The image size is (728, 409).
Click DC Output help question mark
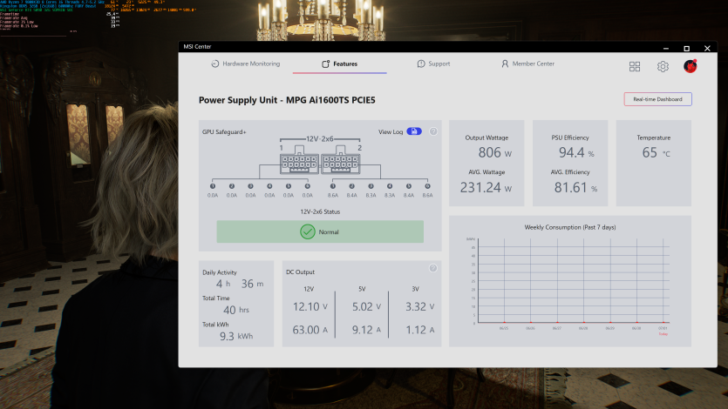pyautogui.click(x=433, y=268)
